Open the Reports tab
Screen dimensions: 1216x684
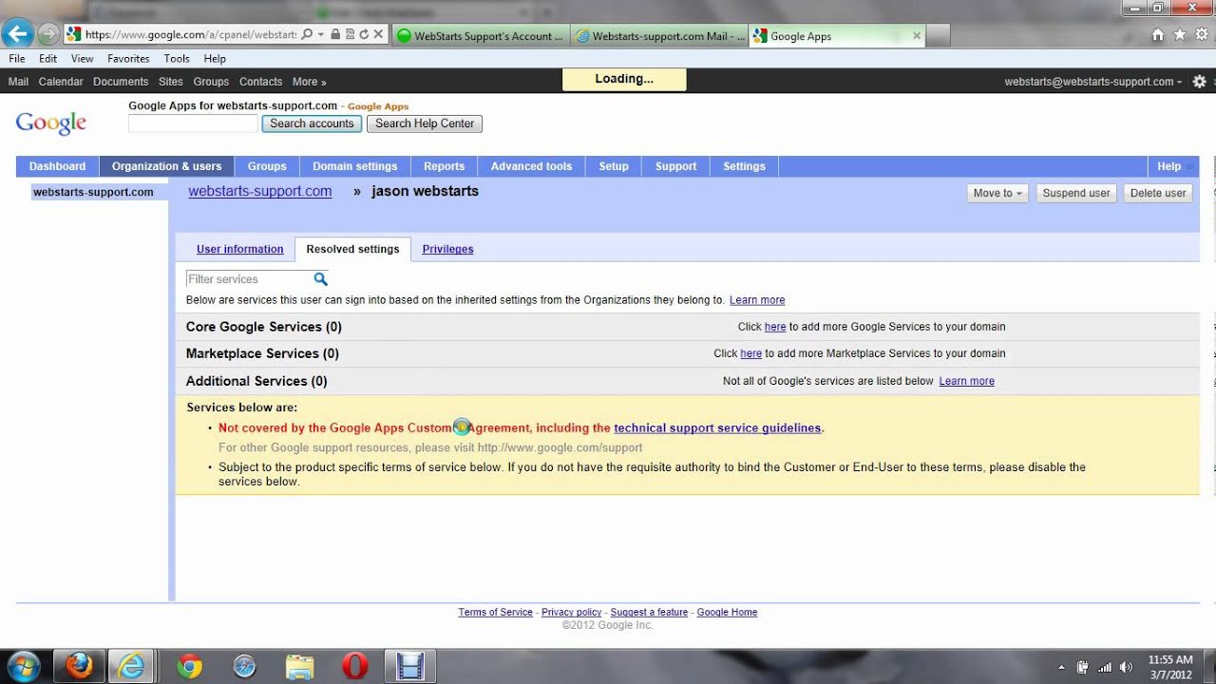445,166
